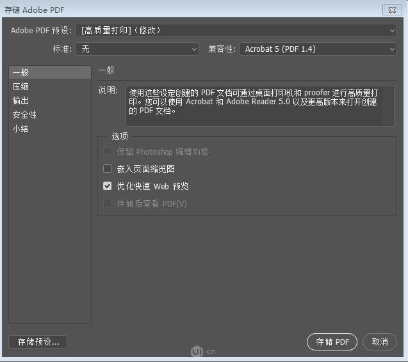Click the 兼容性: label
Screen dimensions: 408x362
222,49
